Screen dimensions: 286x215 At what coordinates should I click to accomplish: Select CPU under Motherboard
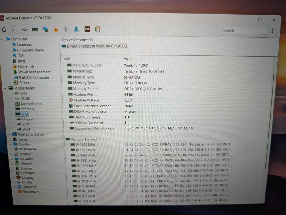point(21,93)
